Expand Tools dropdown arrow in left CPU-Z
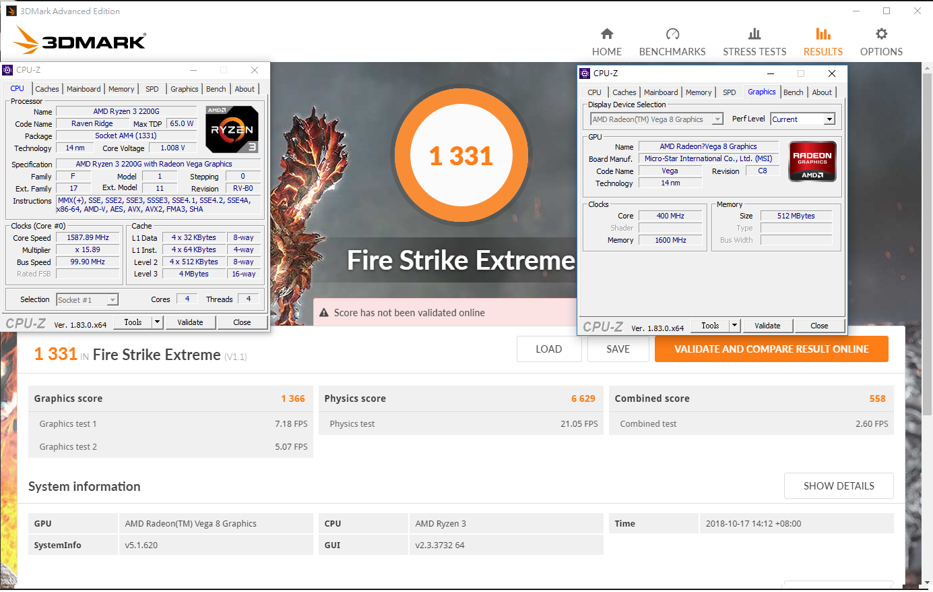Viewport: 933px width, 592px height. point(158,322)
